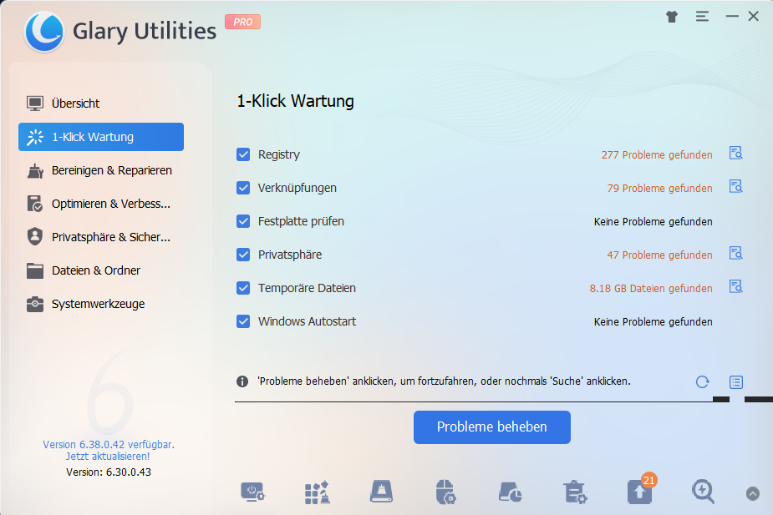This screenshot has width=773, height=515.
Task: Disable the Verknüpfungen checkbox
Action: [243, 188]
